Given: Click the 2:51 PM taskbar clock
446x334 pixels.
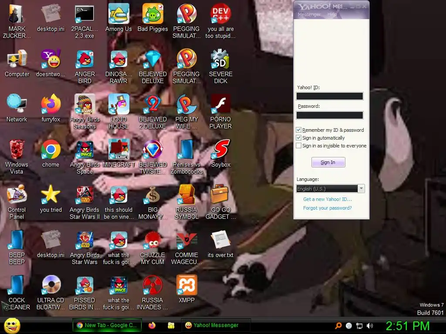Looking at the screenshot, I should click(x=408, y=326).
